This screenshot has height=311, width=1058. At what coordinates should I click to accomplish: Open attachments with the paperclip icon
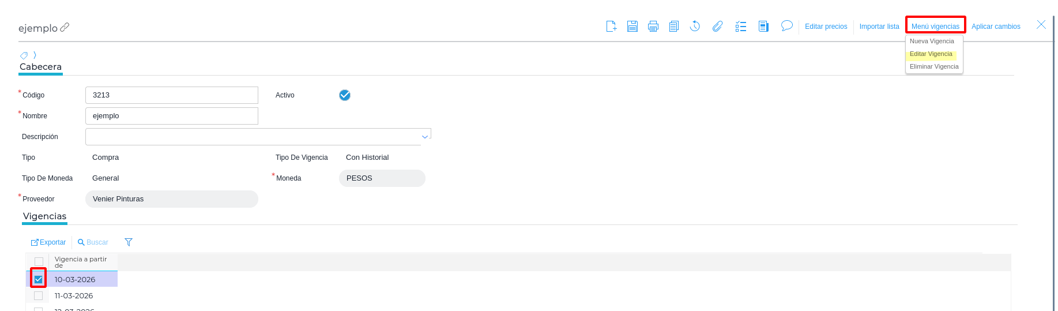[x=717, y=27]
